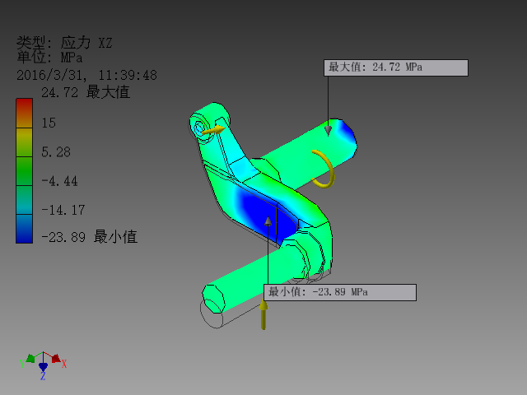Image resolution: width=527 pixels, height=395 pixels.
Task: Click the blue Z axis arrow of triad
Action: [x=43, y=366]
